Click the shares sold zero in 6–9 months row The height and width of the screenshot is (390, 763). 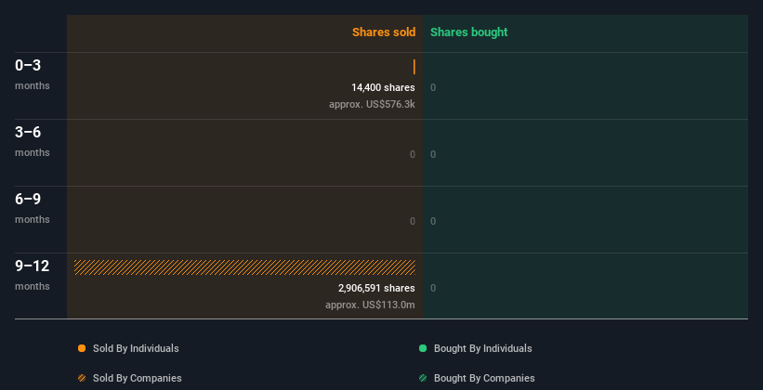click(x=413, y=221)
